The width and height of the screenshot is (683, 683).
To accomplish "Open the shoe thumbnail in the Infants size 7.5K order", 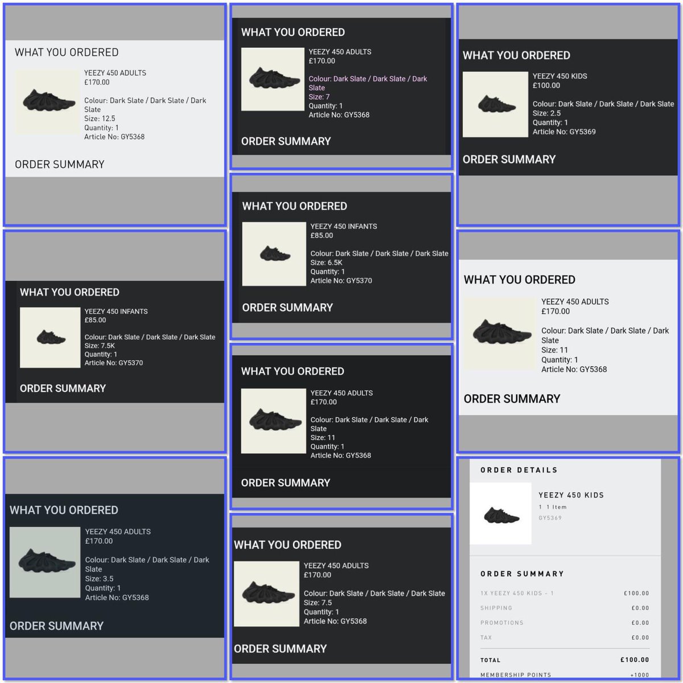I will coord(50,338).
